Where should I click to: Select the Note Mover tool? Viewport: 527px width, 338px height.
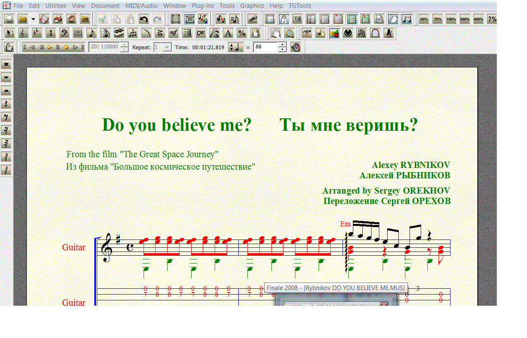pyautogui.click(x=321, y=33)
